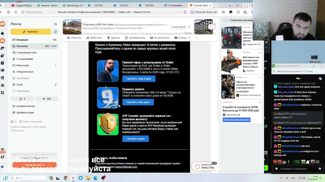Refresh the mailbox with the circular arrows icon
The image size is (325, 182).
55,32
